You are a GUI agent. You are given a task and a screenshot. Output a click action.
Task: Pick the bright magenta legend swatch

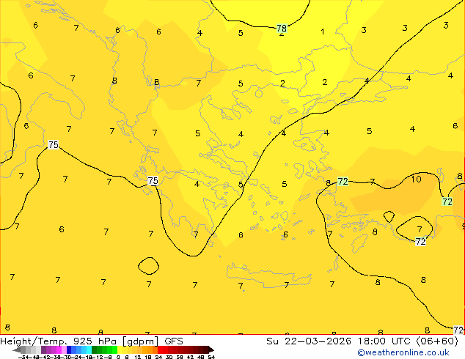click(x=59, y=349)
